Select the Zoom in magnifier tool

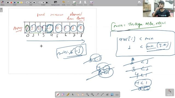point(87,94)
